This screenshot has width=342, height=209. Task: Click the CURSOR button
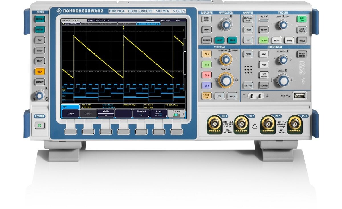click(x=207, y=40)
